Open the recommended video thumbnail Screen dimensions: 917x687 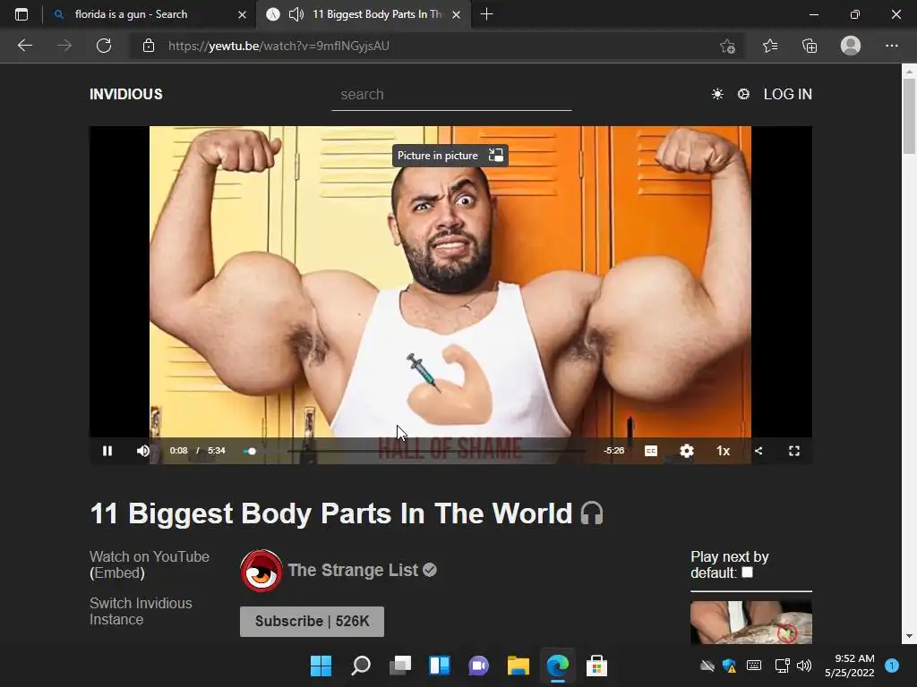pyautogui.click(x=751, y=623)
